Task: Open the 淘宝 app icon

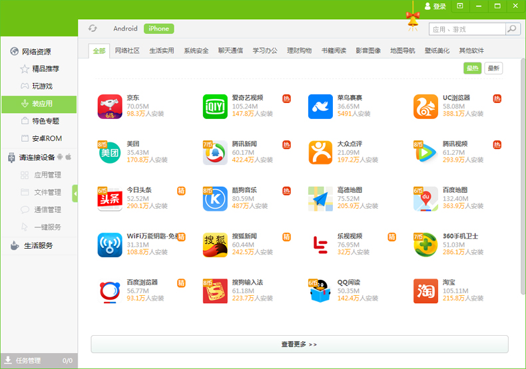Action: (x=425, y=291)
